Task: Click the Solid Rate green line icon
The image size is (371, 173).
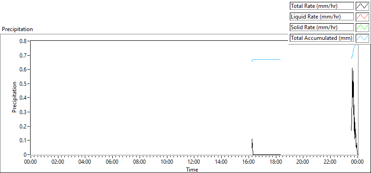Action: 362,27
